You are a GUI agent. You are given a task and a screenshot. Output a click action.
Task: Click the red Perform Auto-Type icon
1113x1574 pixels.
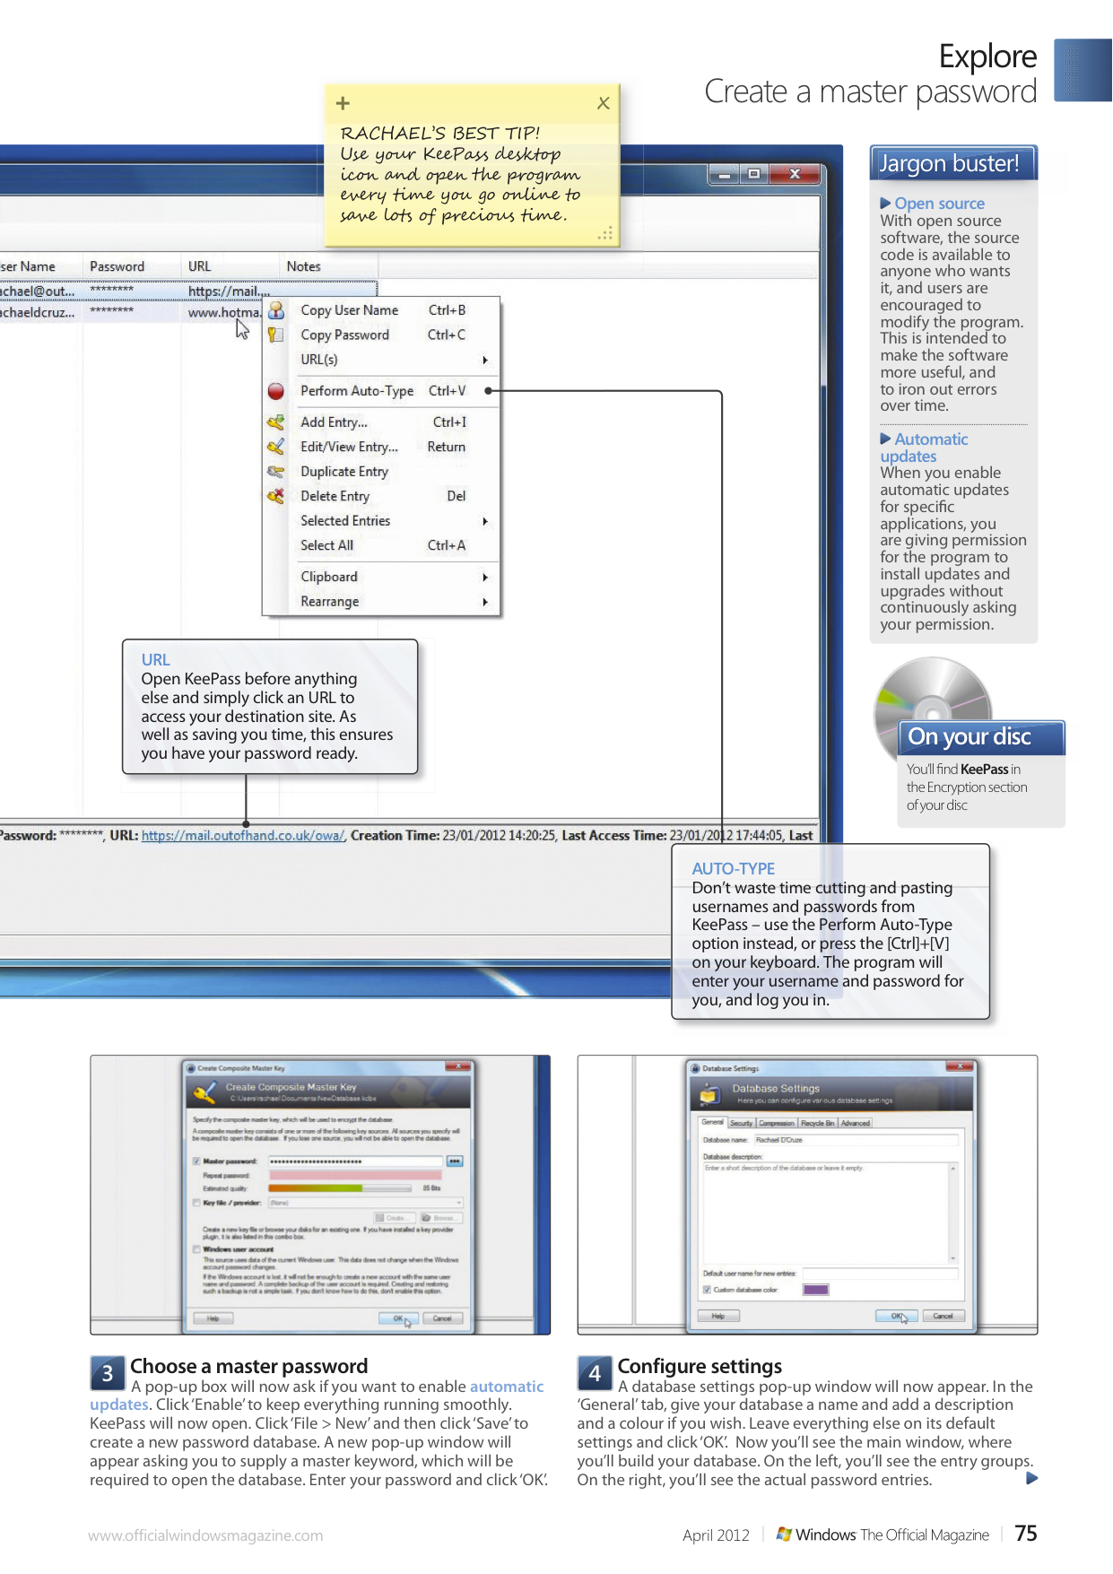pyautogui.click(x=276, y=391)
